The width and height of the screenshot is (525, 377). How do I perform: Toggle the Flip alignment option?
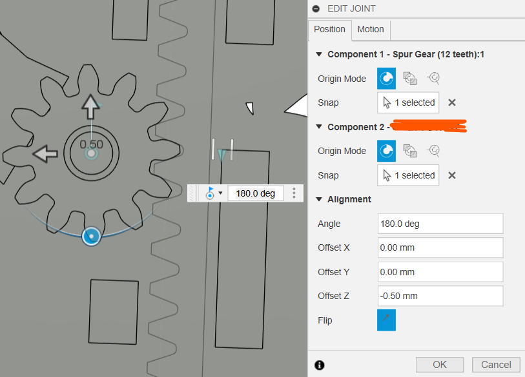click(386, 320)
